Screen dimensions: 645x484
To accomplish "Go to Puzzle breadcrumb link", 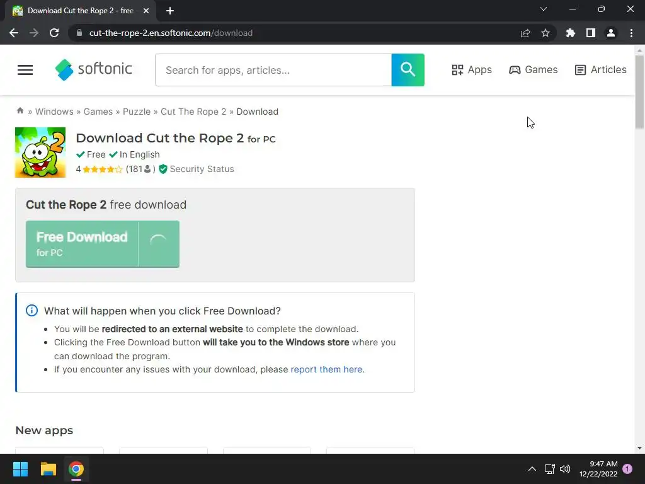I will click(x=137, y=112).
